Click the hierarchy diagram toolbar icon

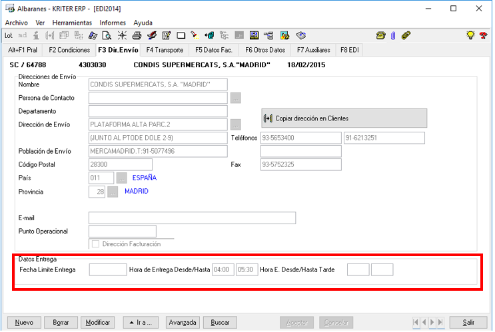coord(268,36)
